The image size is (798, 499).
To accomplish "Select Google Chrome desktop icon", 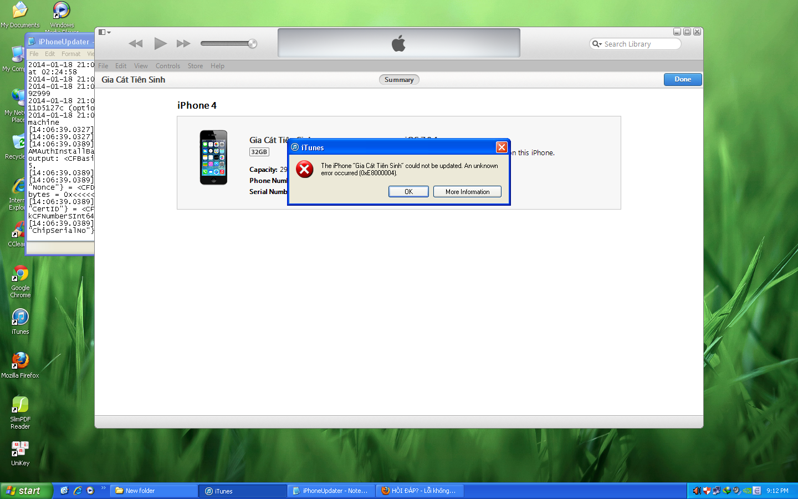I will 21,281.
